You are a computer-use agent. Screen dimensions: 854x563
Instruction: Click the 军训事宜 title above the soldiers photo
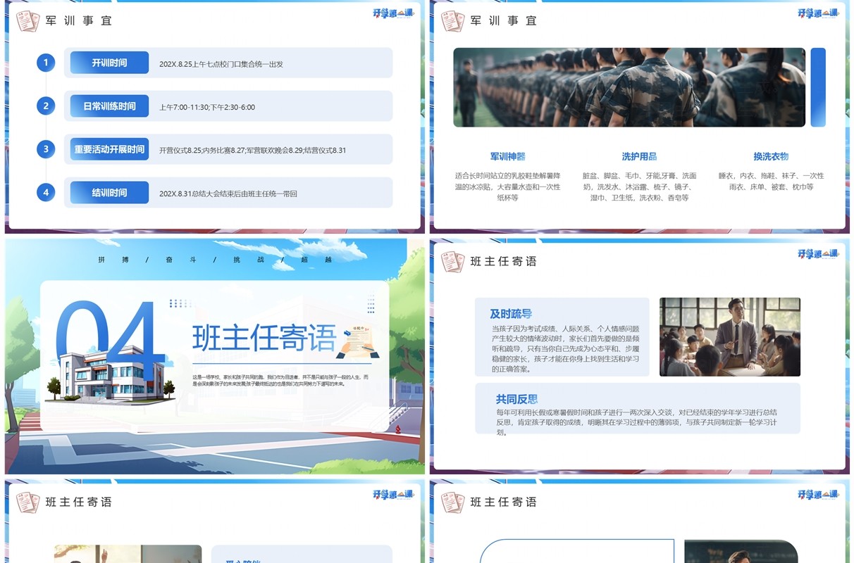504,21
